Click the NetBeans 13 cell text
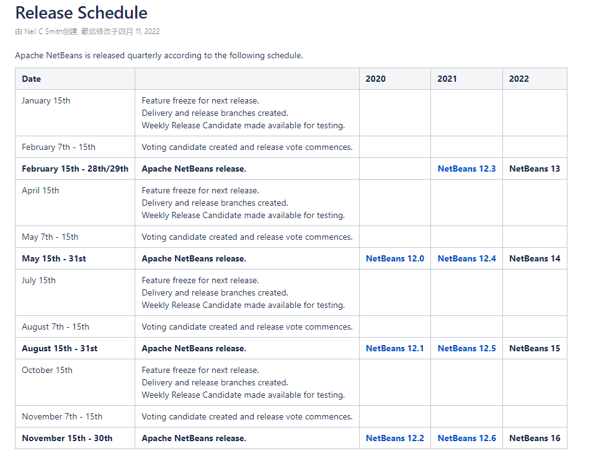This screenshot has height=469, width=614. tap(534, 169)
